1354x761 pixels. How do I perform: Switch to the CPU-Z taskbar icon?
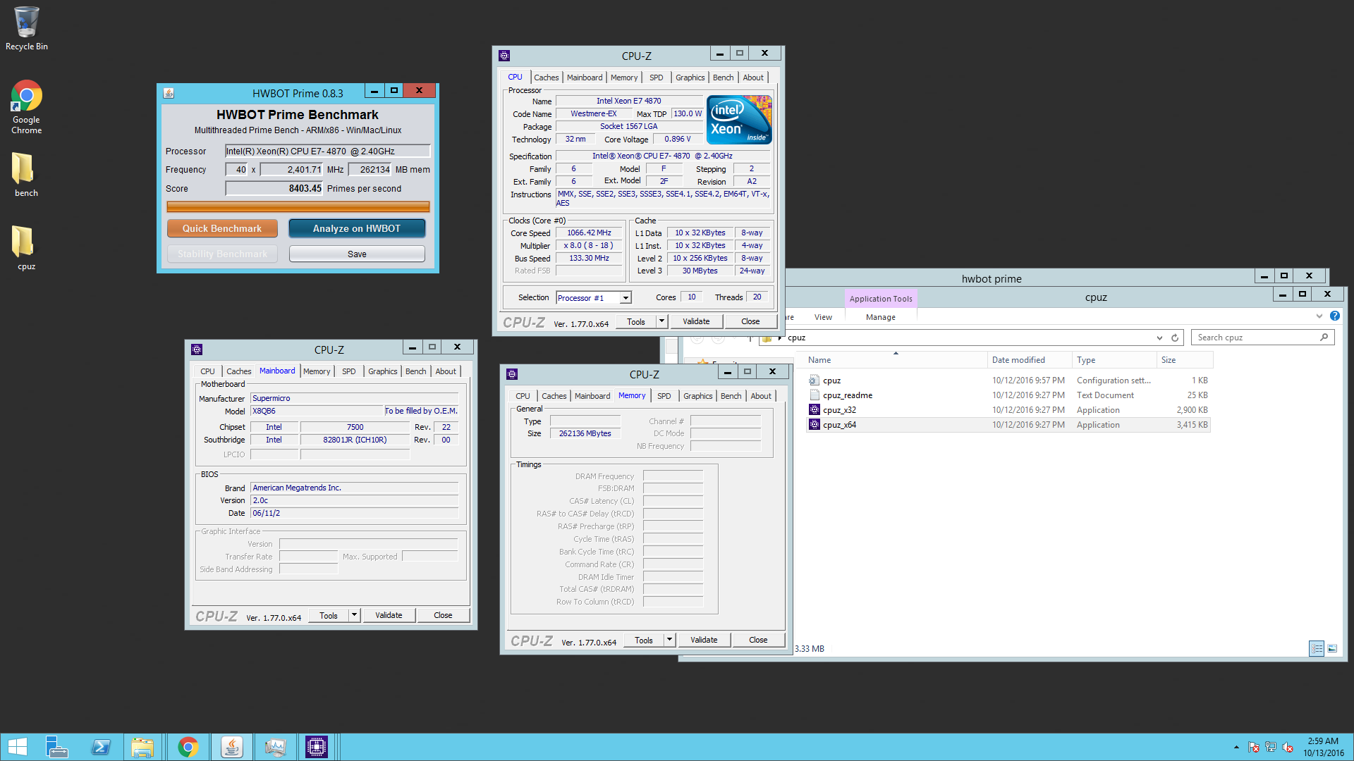coord(317,747)
